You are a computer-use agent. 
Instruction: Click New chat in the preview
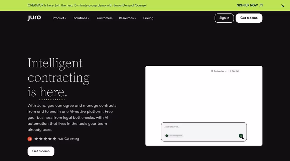234,71
